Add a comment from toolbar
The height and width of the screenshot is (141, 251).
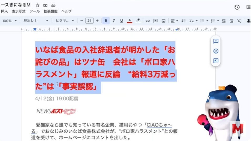coord(155,21)
